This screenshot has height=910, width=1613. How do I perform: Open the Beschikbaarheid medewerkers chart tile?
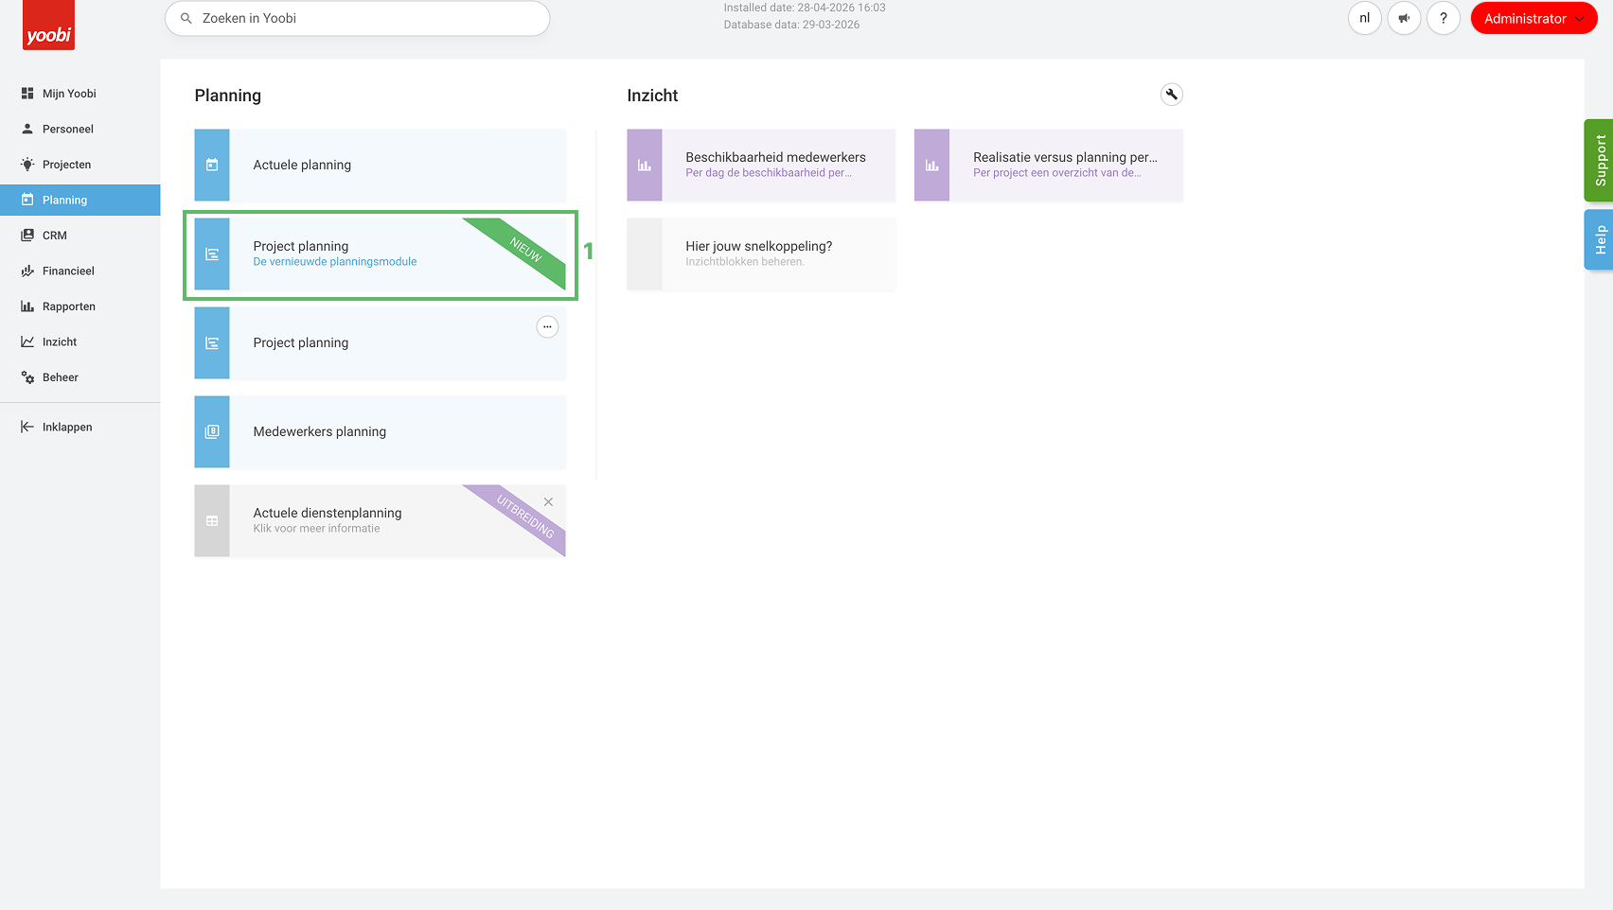tap(761, 165)
